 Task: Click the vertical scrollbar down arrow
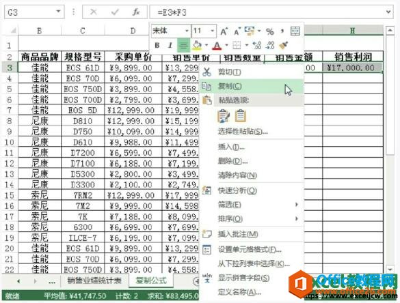click(390, 269)
